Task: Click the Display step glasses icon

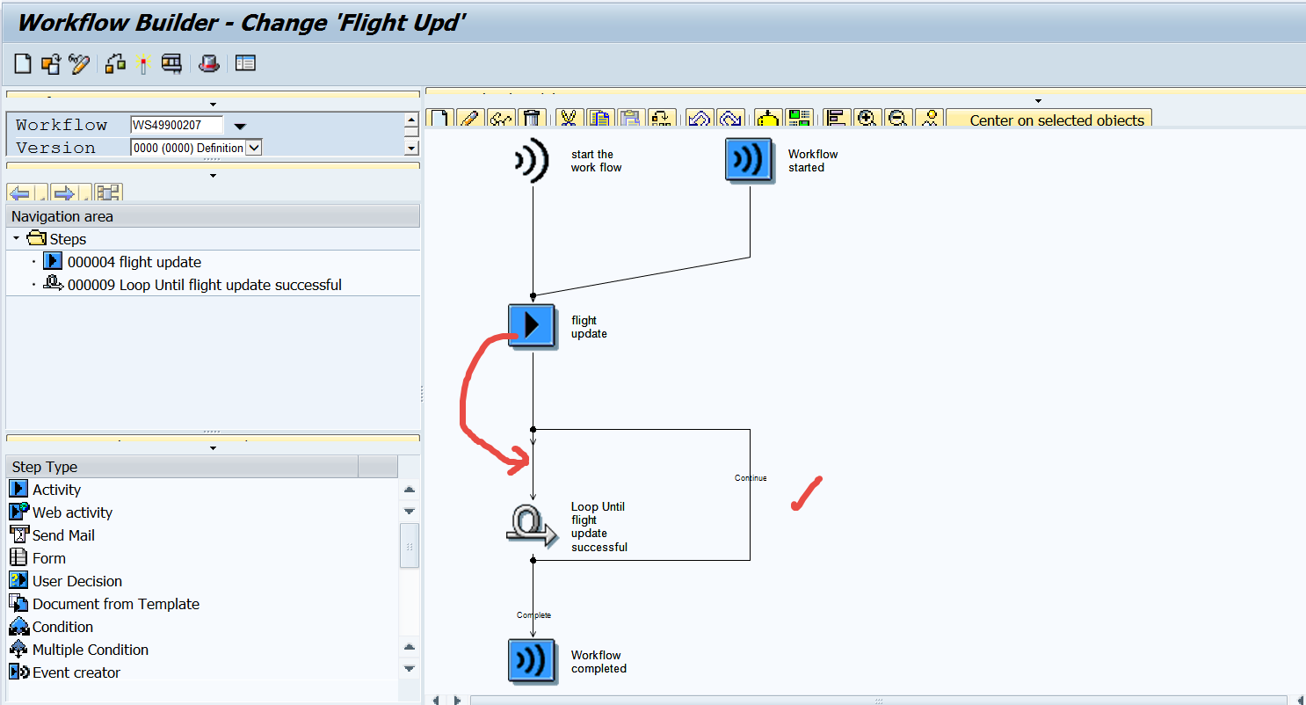Action: point(501,119)
